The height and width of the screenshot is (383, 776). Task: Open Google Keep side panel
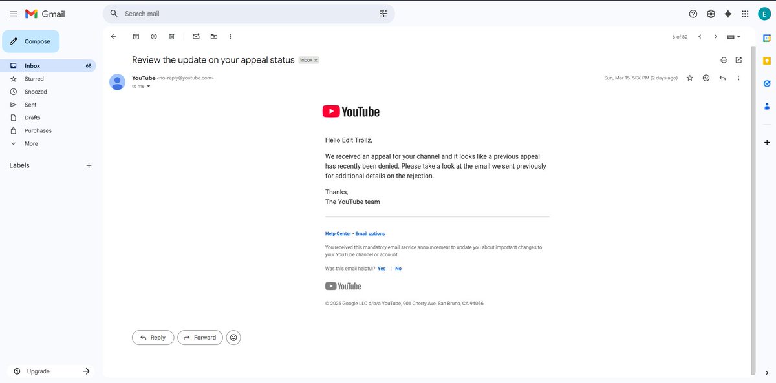767,61
